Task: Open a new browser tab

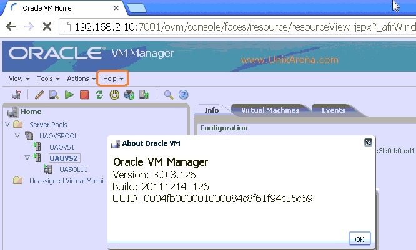Action: pos(137,8)
